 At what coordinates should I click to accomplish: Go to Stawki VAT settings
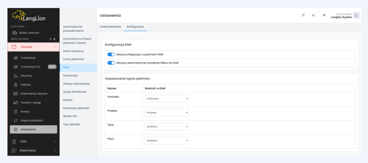pyautogui.click(x=70, y=116)
